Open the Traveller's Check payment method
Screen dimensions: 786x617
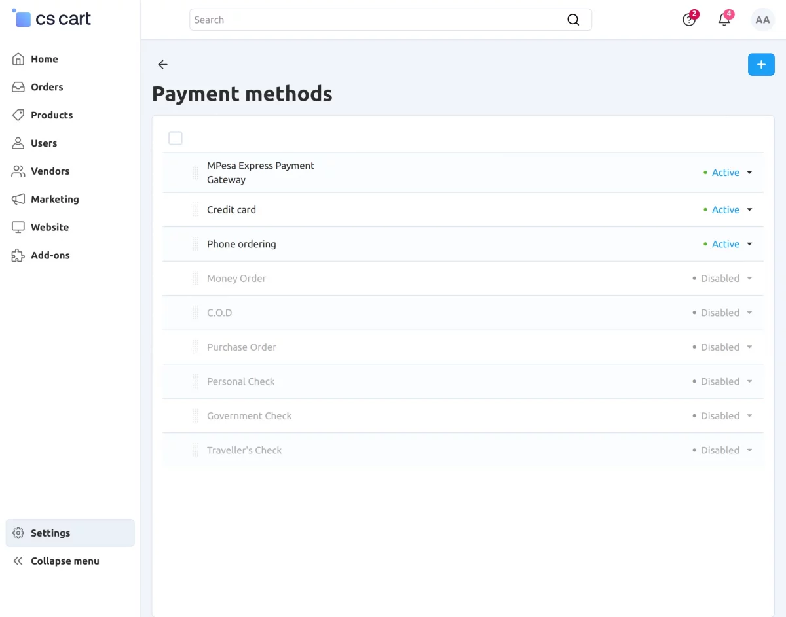coord(244,450)
